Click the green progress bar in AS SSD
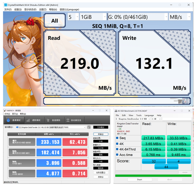The width and height of the screenshot is (196, 186). click(153, 176)
